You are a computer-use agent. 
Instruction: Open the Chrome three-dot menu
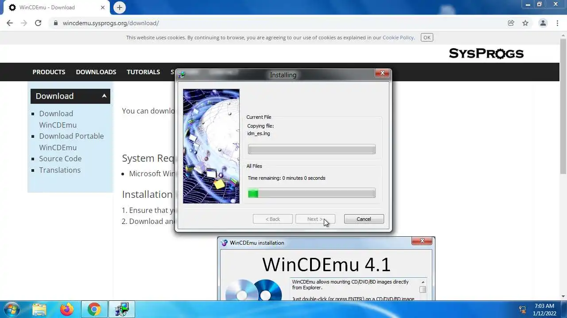[x=557, y=23]
